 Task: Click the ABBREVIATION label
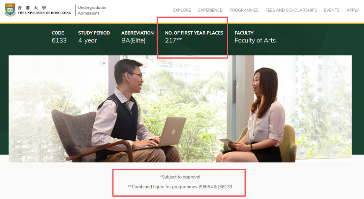tap(138, 33)
